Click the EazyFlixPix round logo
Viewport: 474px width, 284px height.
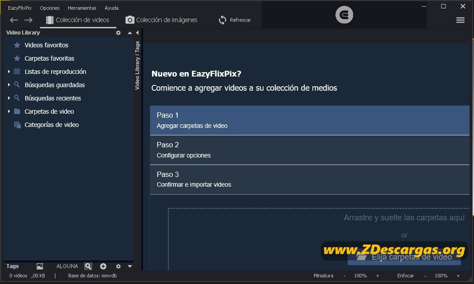pyautogui.click(x=344, y=15)
